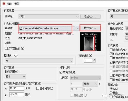Enable the 打印到文件 checkbox
This screenshot has width=128, height=101.
[x=6, y=48]
